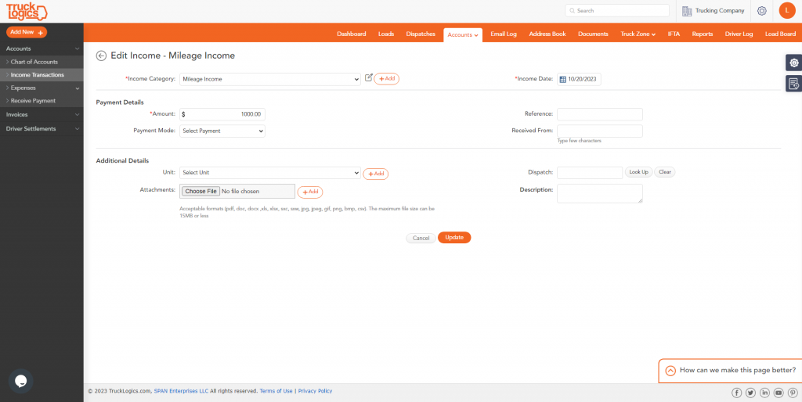The image size is (802, 402).
Task: Open the Income Category dropdown
Action: (270, 79)
